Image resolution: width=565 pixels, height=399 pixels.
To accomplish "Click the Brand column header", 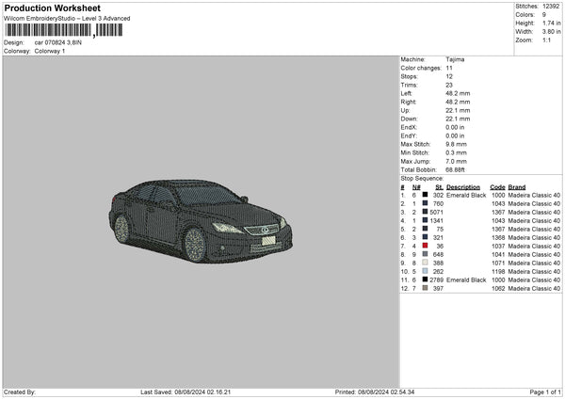I will point(517,186).
